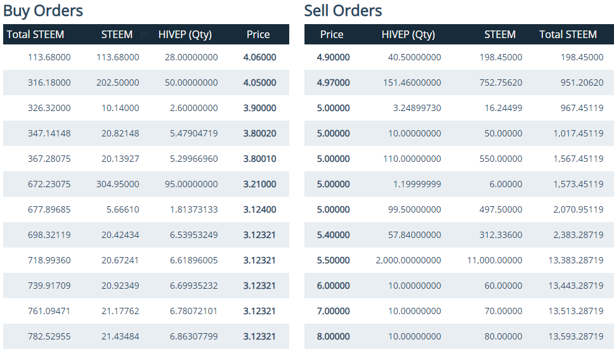The image size is (614, 356).
Task: Select the sell price 5.40000
Action: (333, 235)
